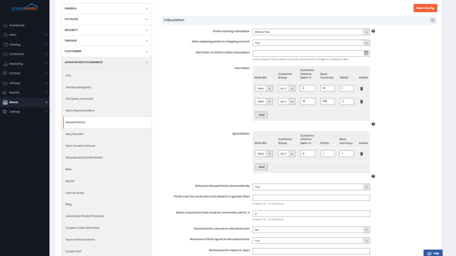Show help tooltip below Earn Rates table
Screen dimensions: 456x256
(373, 124)
